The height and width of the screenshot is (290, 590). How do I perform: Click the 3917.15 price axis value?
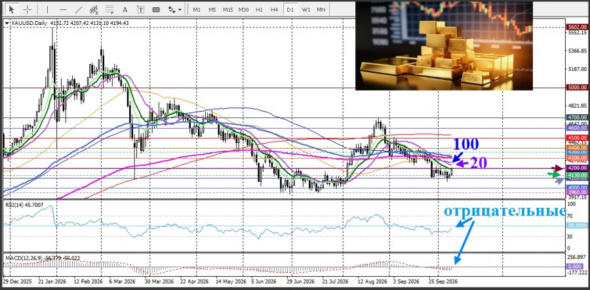(x=578, y=197)
